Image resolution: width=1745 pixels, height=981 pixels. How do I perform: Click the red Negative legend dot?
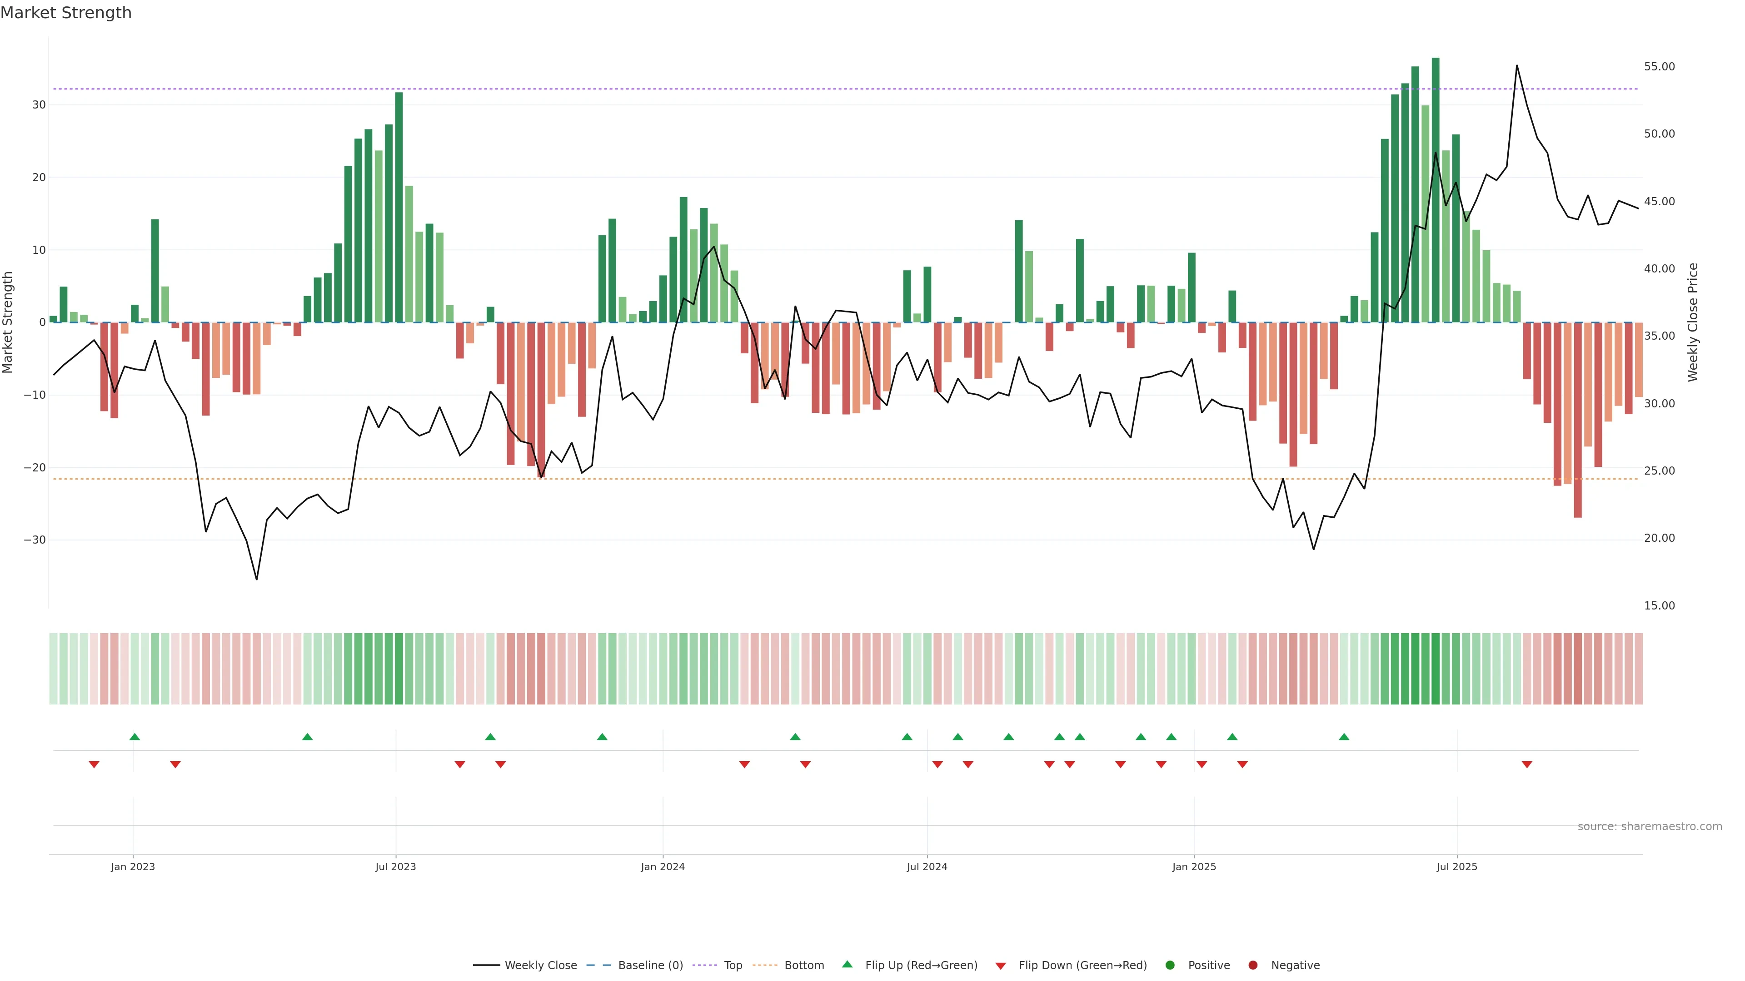(x=1252, y=965)
